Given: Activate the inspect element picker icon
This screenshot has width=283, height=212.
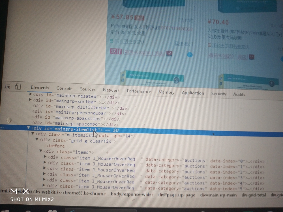Looking at the screenshot, I should pyautogui.click(x=8, y=86).
